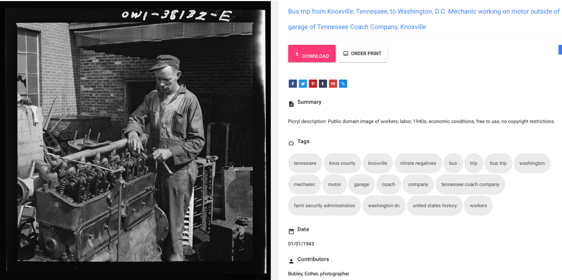Select the 'workers' tag
The width and height of the screenshot is (562, 280).
478,206
